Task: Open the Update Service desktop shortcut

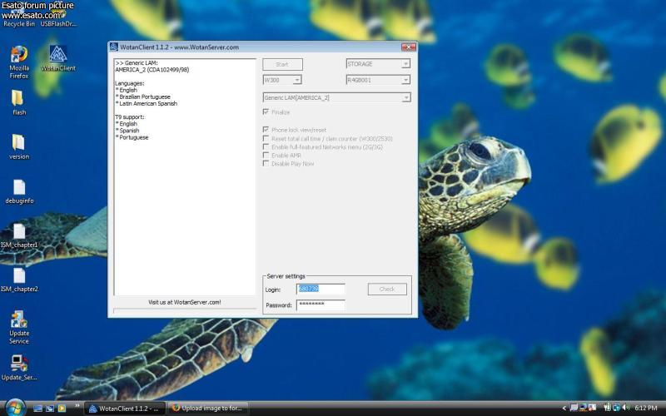Action: pyautogui.click(x=19, y=327)
